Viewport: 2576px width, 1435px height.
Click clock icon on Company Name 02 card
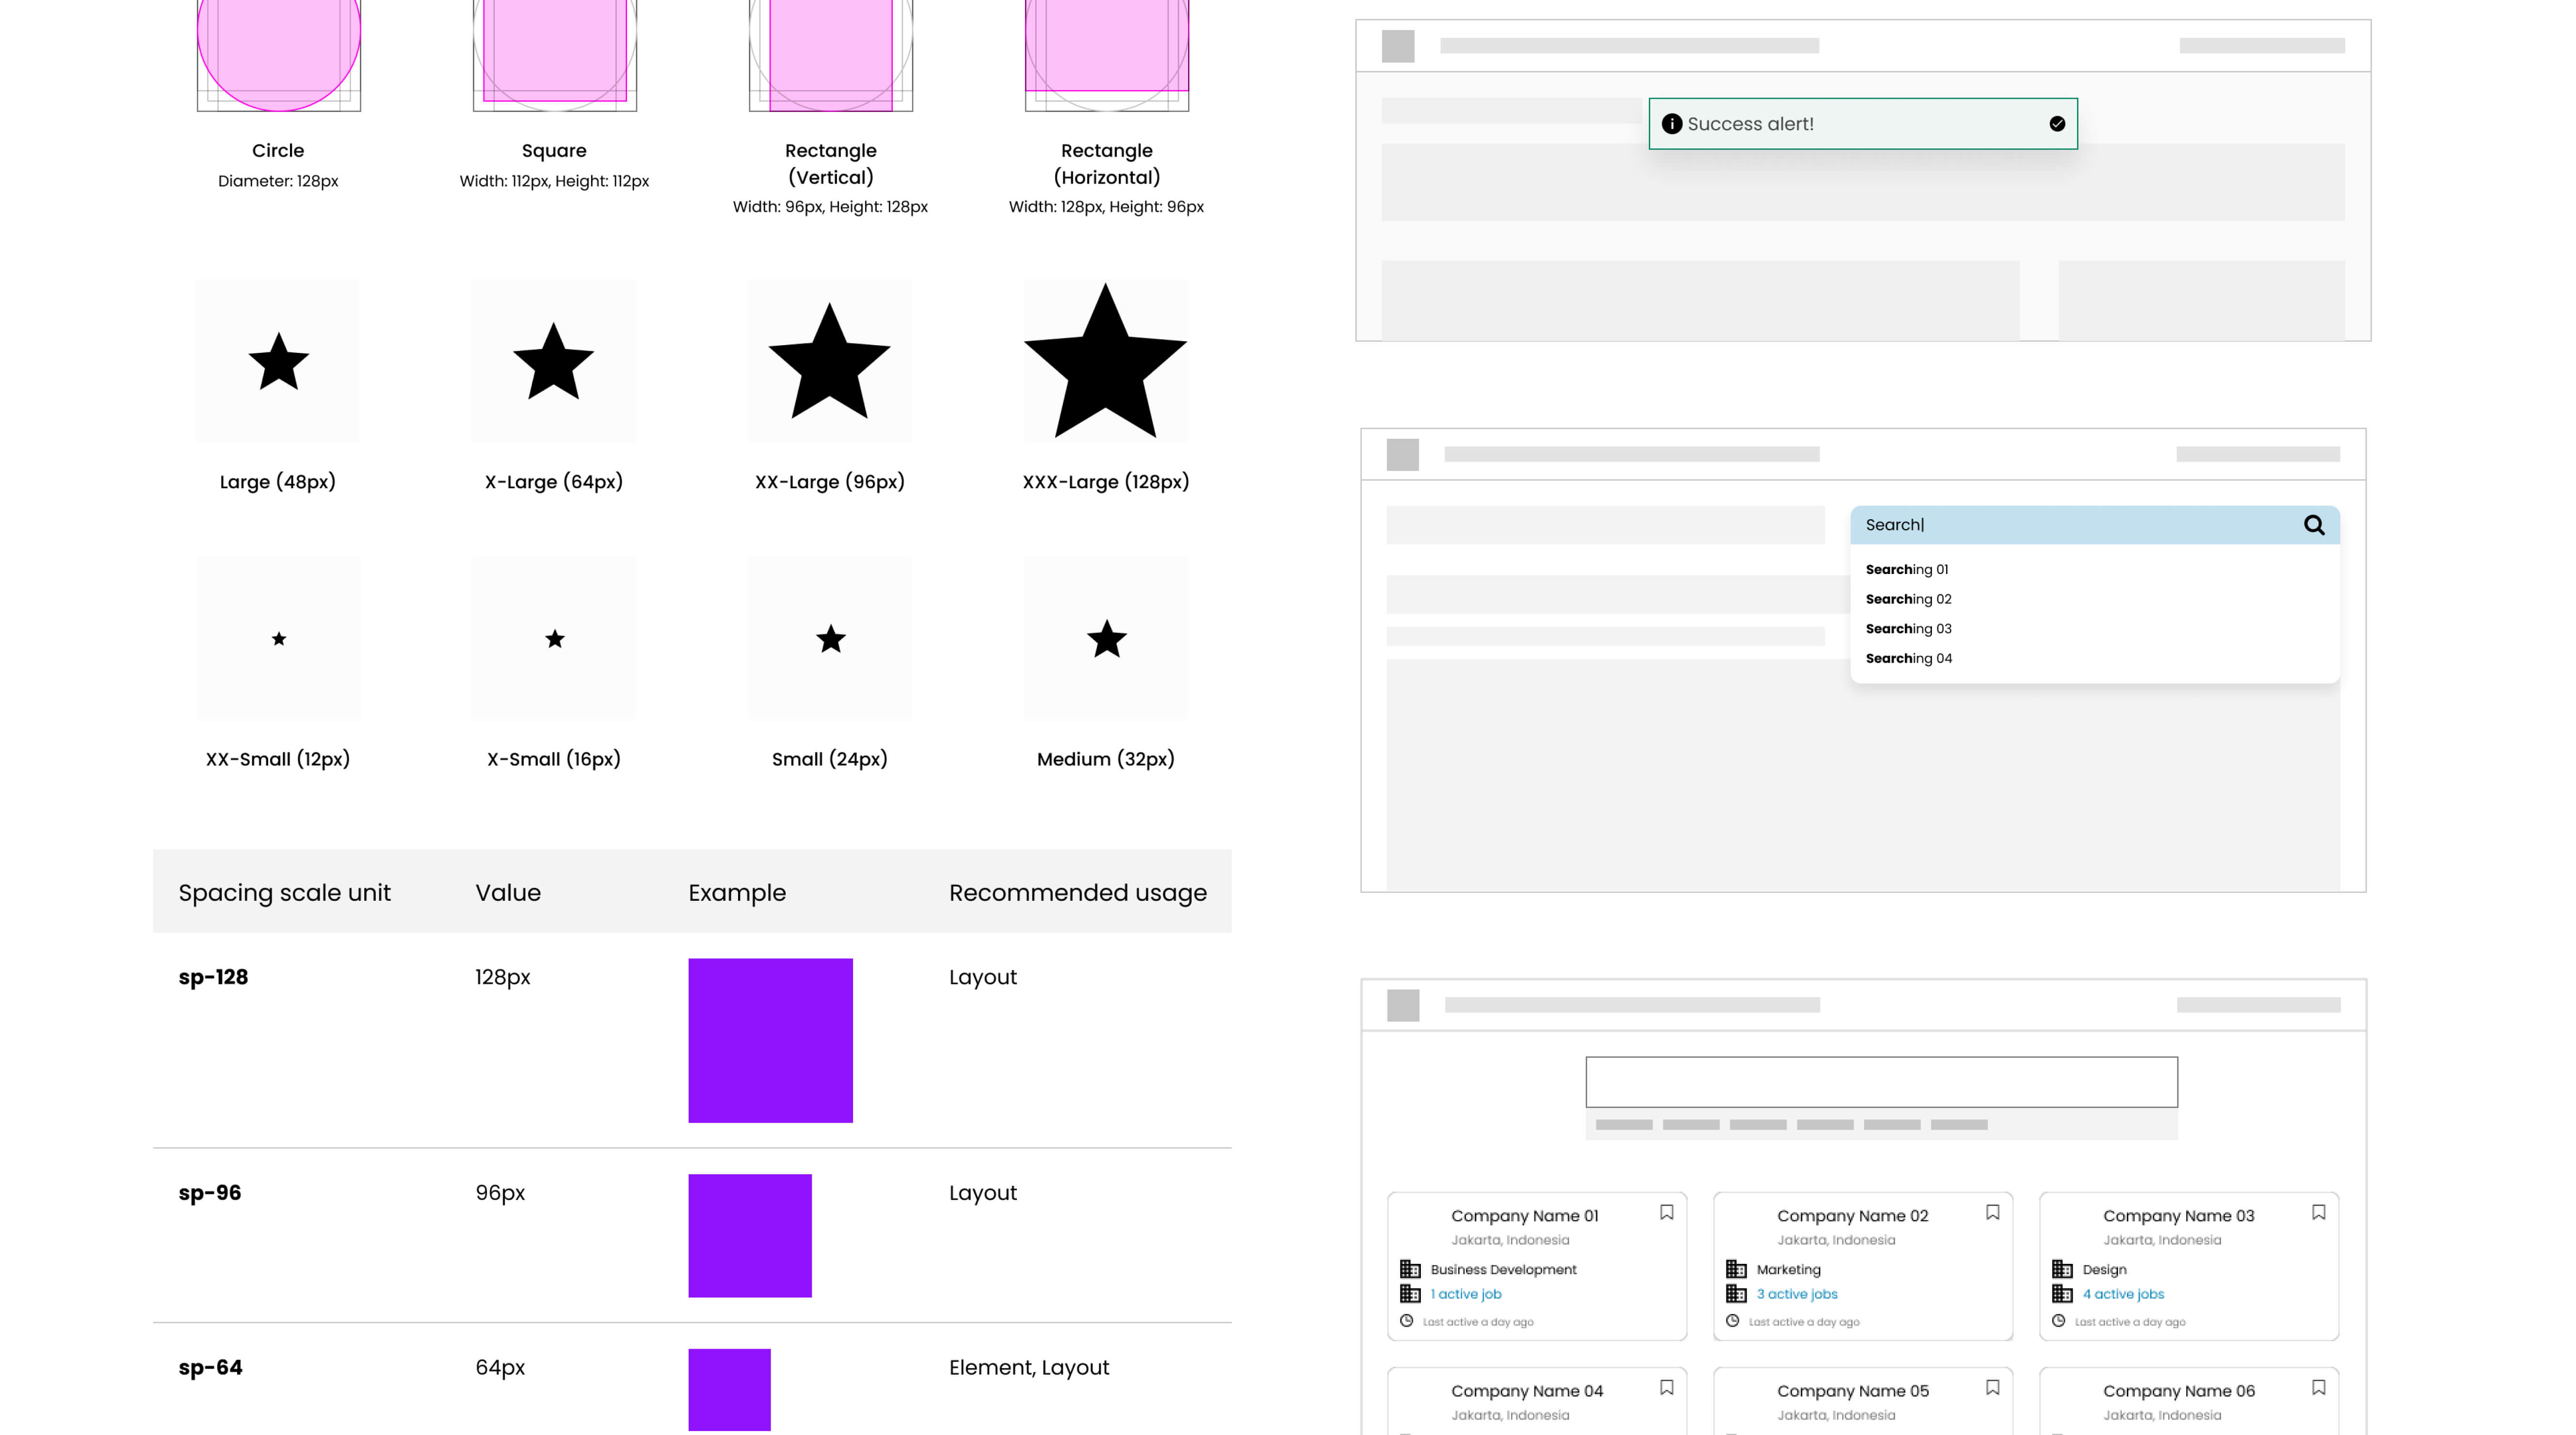[x=1733, y=1321]
